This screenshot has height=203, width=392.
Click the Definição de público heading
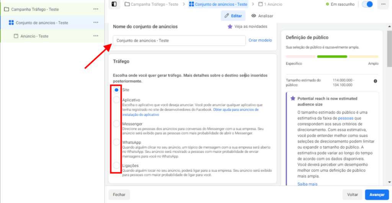(307, 37)
